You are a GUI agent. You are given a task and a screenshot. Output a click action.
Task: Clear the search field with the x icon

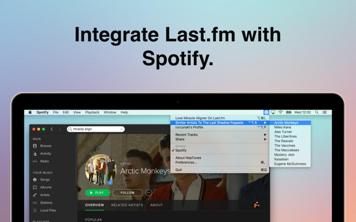pos(121,129)
